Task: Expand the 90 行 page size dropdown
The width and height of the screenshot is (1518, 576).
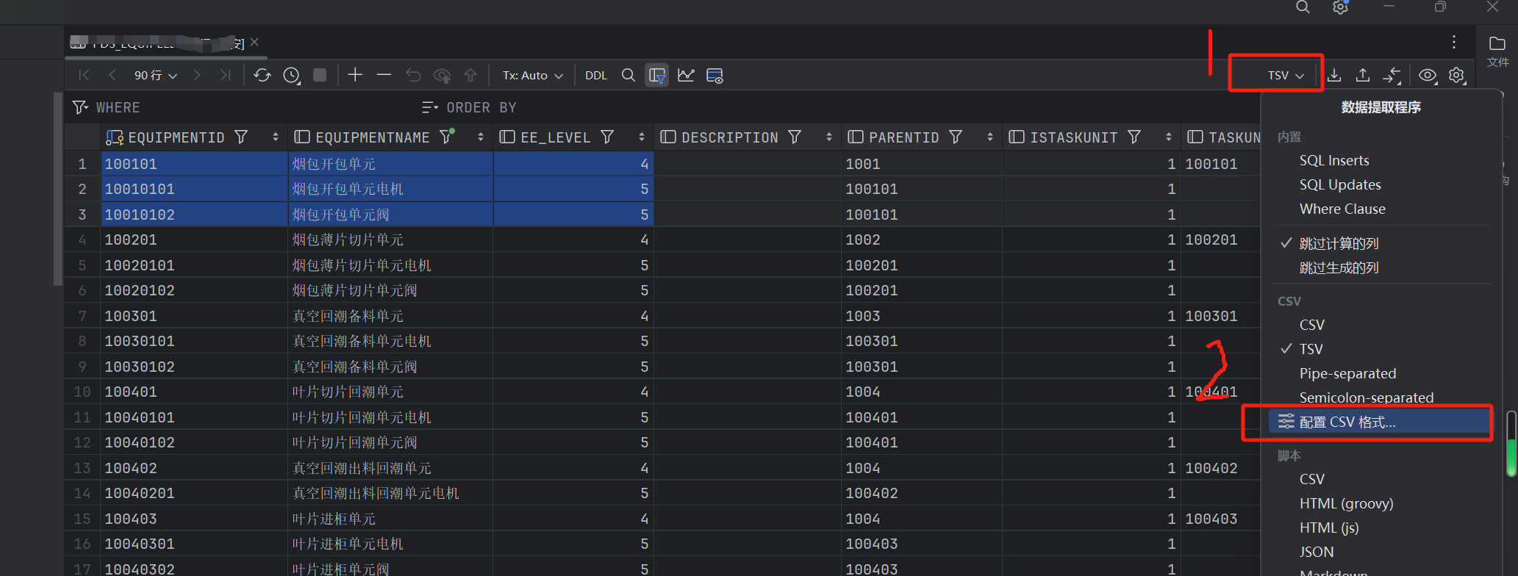Action: 155,75
